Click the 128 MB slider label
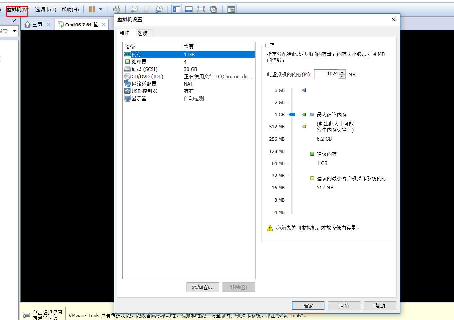The width and height of the screenshot is (454, 320). (277, 151)
